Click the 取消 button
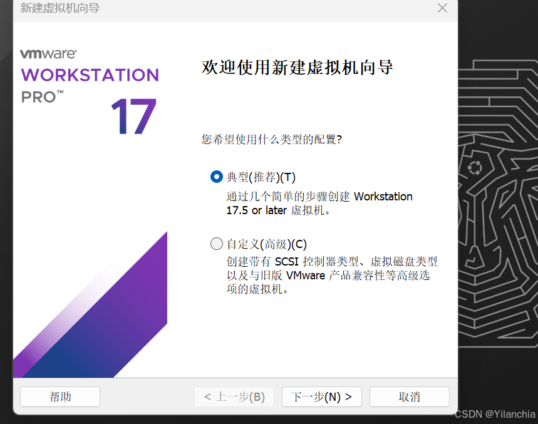This screenshot has height=424, width=538. pyautogui.click(x=410, y=397)
